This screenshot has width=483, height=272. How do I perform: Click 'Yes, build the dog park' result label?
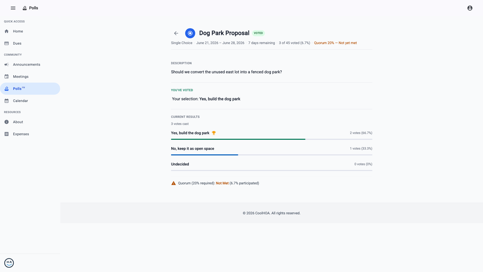click(190, 133)
